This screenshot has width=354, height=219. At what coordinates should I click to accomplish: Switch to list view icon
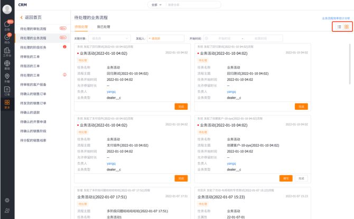(x=339, y=26)
